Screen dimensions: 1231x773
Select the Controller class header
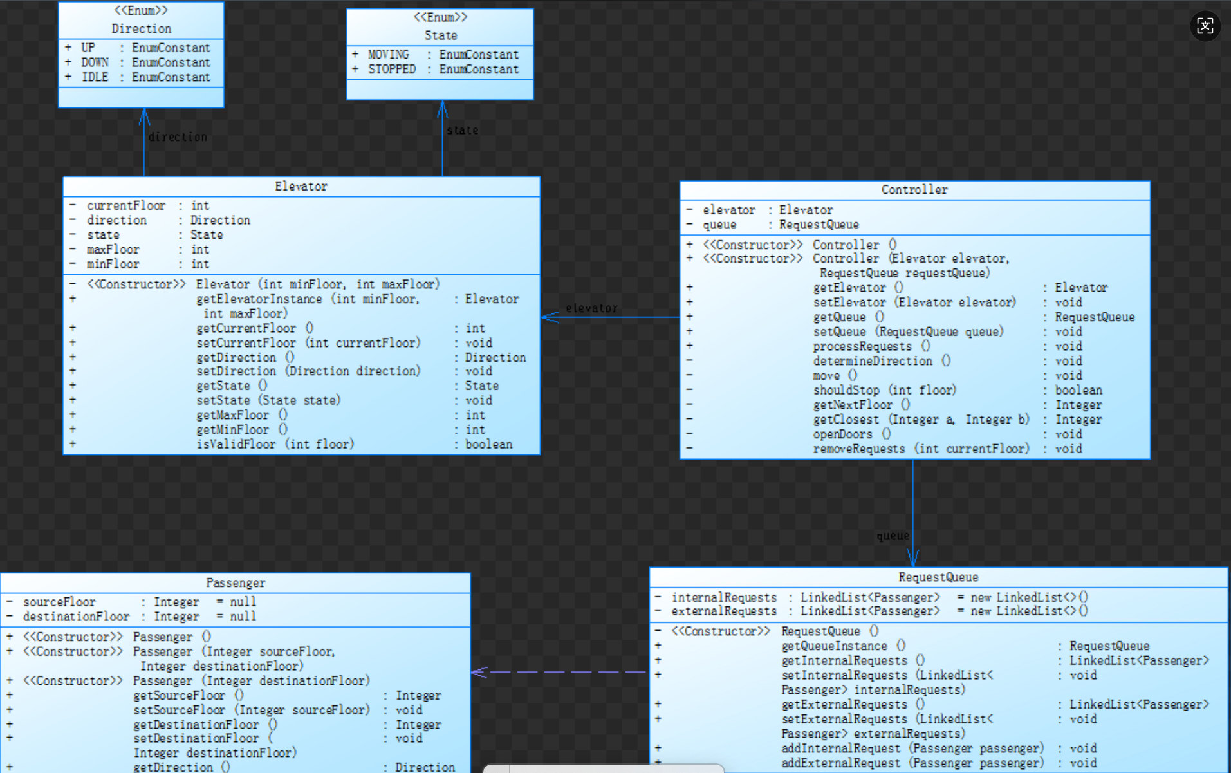click(914, 190)
